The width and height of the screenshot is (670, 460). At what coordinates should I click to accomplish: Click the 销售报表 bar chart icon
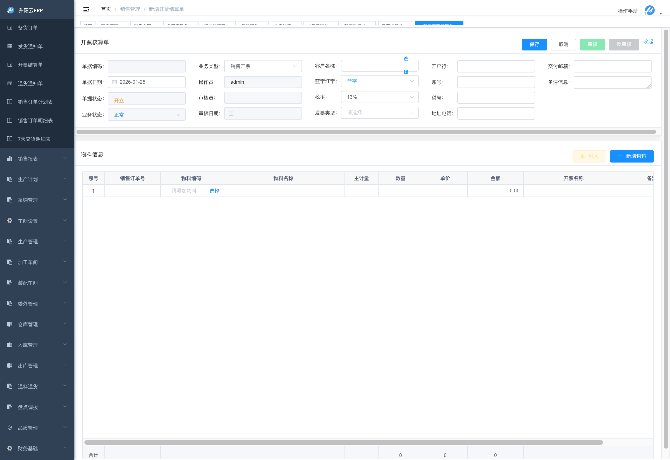coord(10,159)
